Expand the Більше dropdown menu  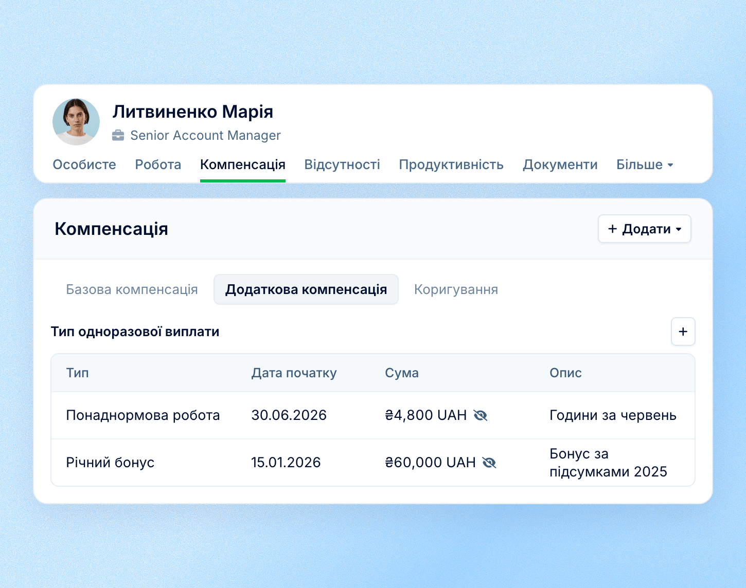645,164
